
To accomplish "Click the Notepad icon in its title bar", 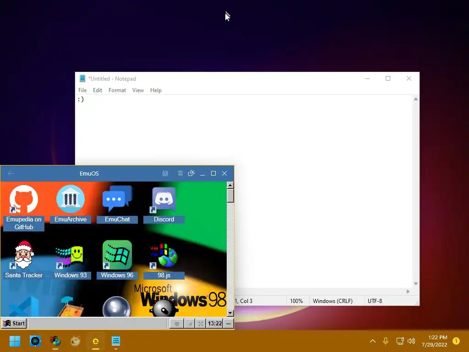I will pyautogui.click(x=82, y=78).
